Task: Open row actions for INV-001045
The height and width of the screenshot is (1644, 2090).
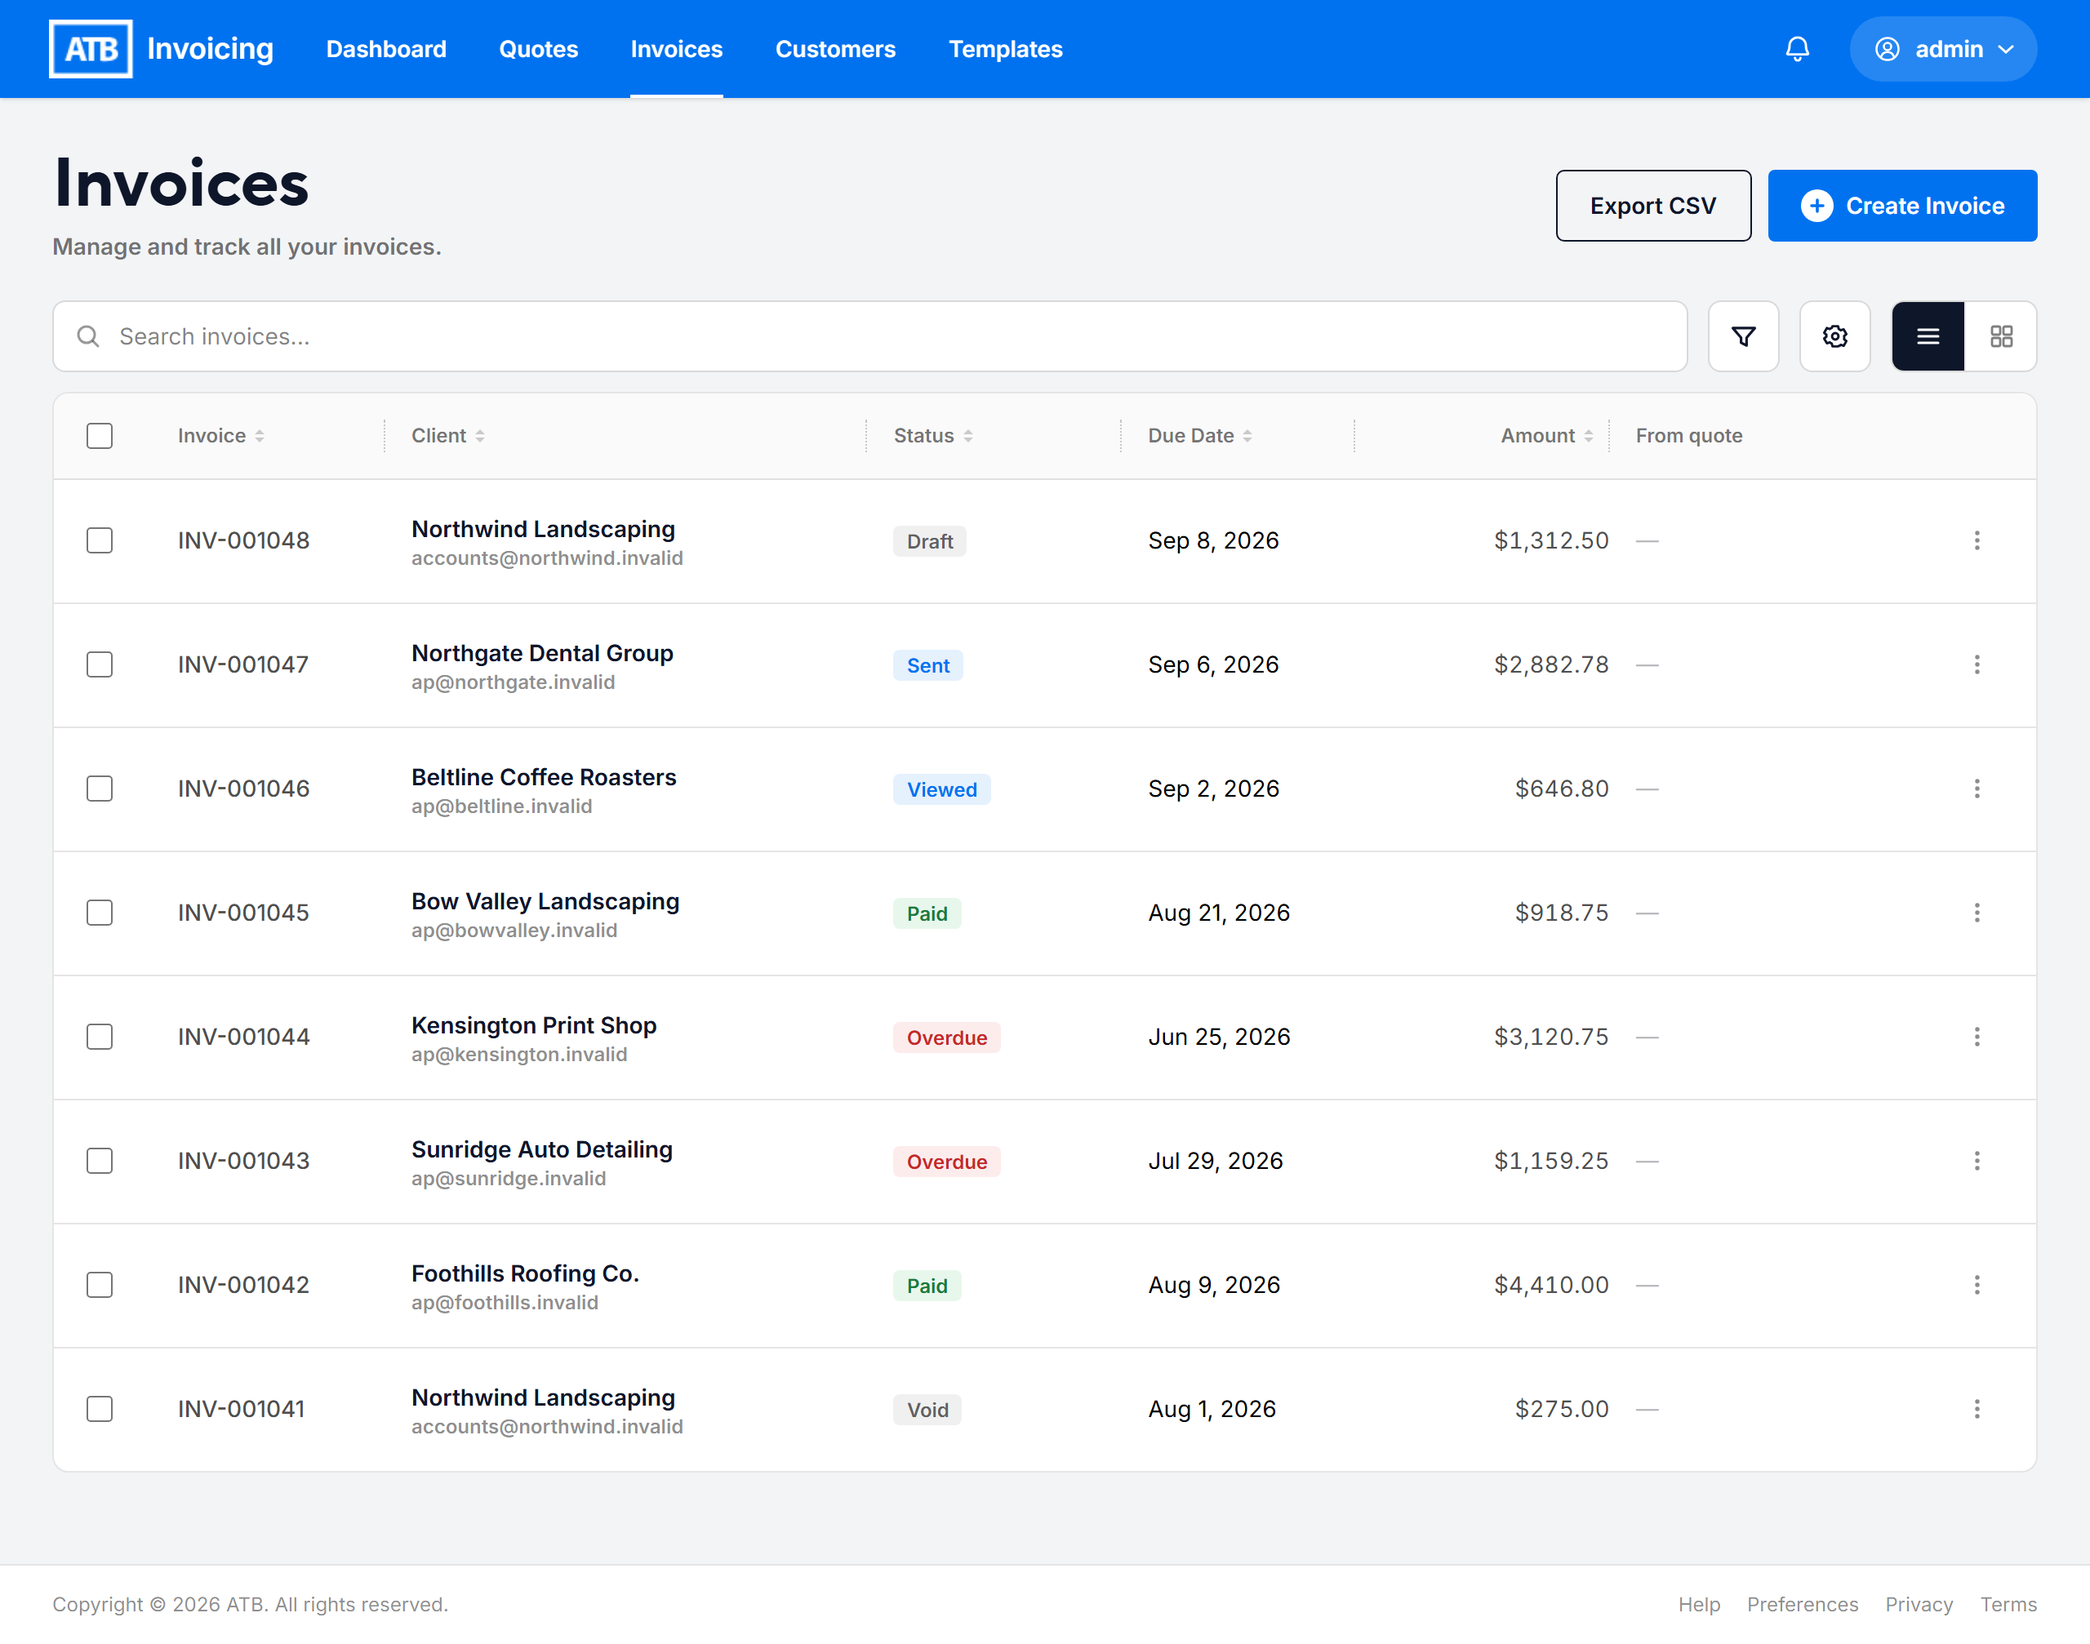Action: coord(1977,913)
